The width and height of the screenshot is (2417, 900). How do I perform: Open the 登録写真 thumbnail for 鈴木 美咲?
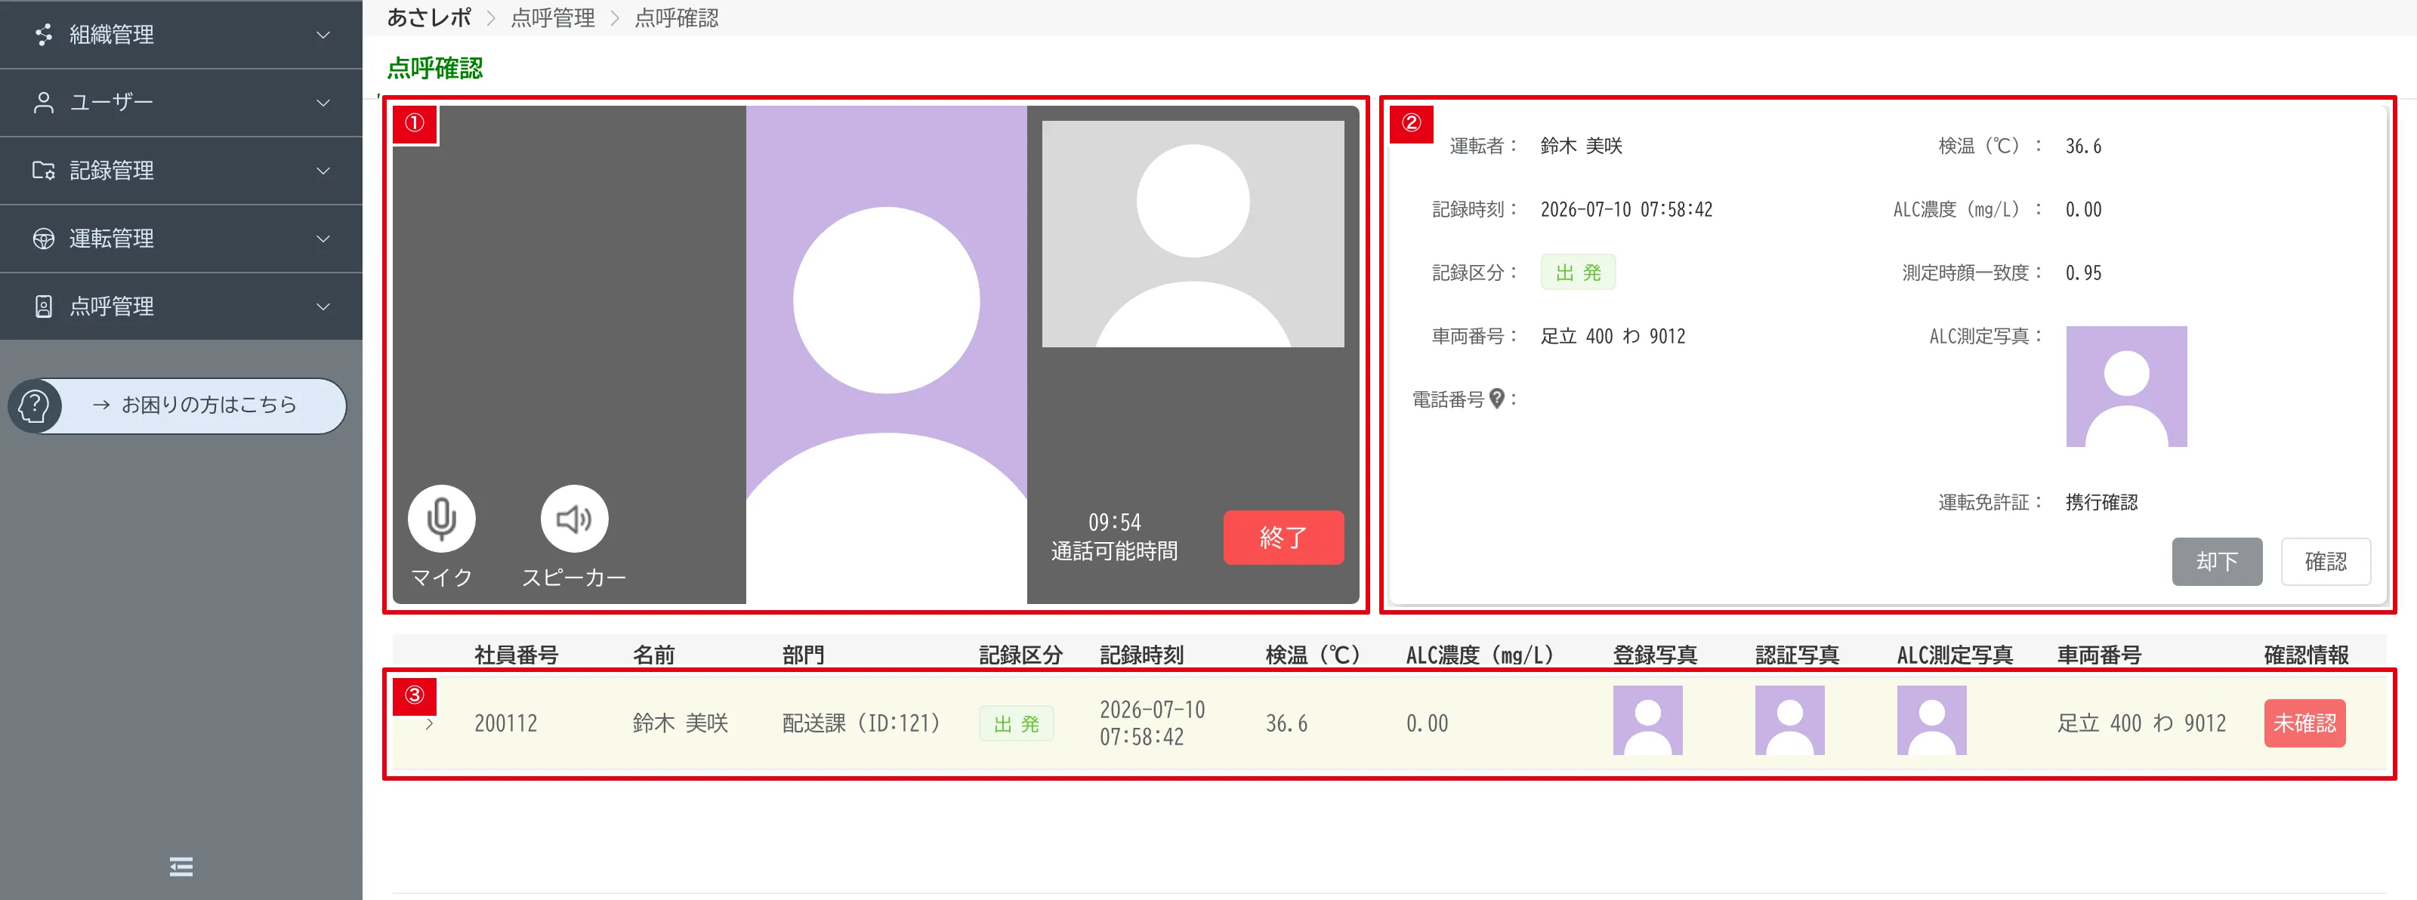[1647, 720]
